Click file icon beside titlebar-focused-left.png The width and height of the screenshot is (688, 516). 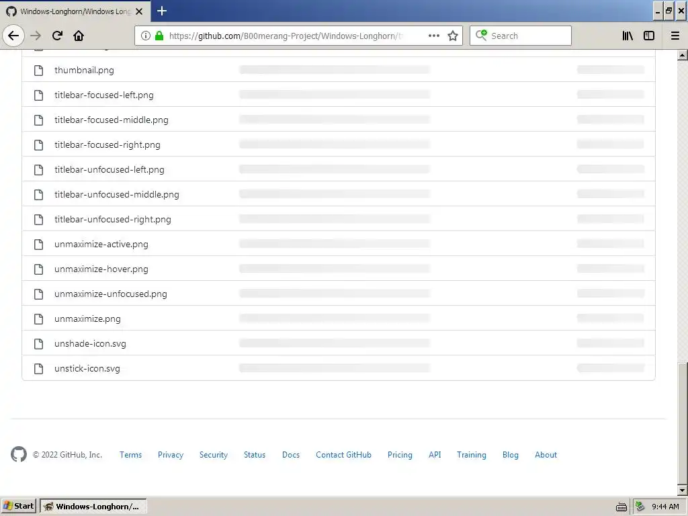click(38, 95)
